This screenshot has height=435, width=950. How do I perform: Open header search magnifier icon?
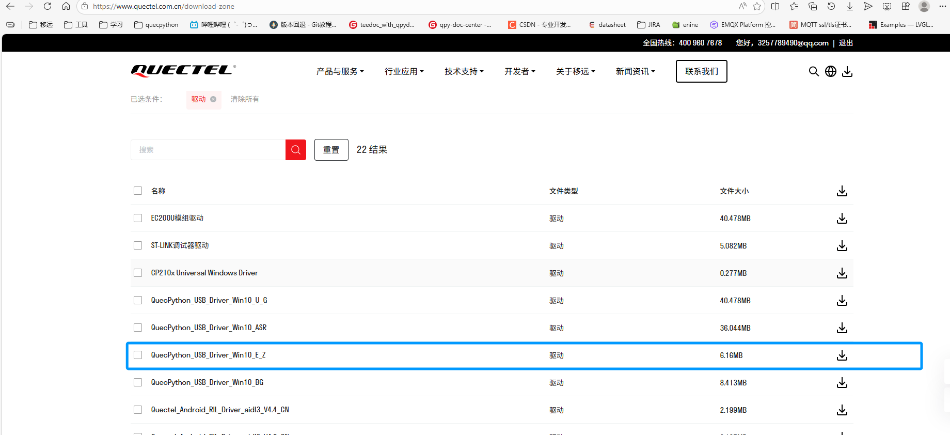tap(814, 71)
